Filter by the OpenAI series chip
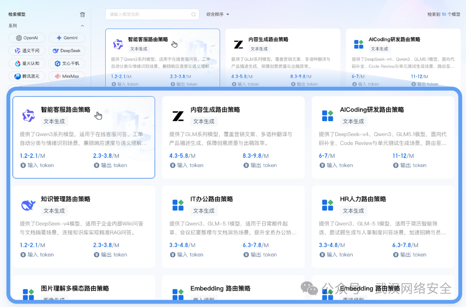Viewport: 466px width, 307px height. (27, 38)
